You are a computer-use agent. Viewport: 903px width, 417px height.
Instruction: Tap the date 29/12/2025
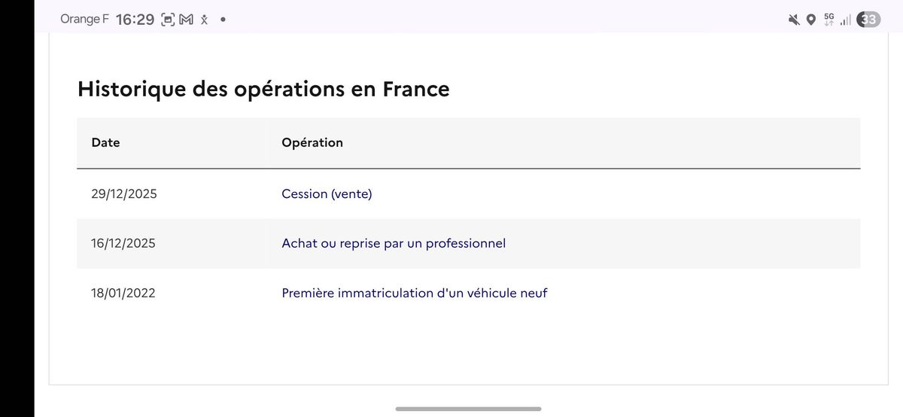(124, 194)
